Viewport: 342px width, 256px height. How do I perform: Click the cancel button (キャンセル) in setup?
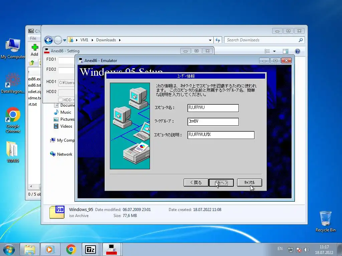pyautogui.click(x=249, y=183)
